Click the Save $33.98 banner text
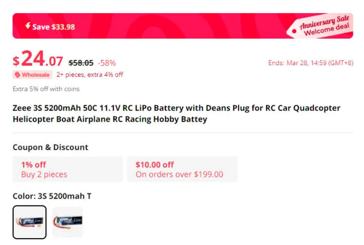 point(54,27)
